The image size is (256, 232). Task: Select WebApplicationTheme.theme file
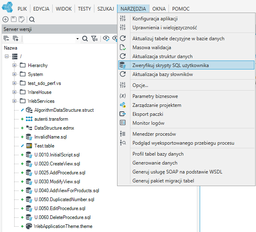[x=63, y=226]
